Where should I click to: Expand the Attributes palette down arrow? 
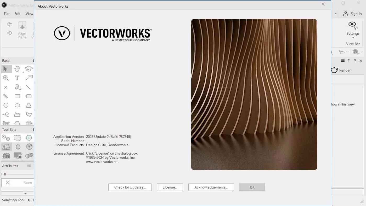(x=25, y=193)
